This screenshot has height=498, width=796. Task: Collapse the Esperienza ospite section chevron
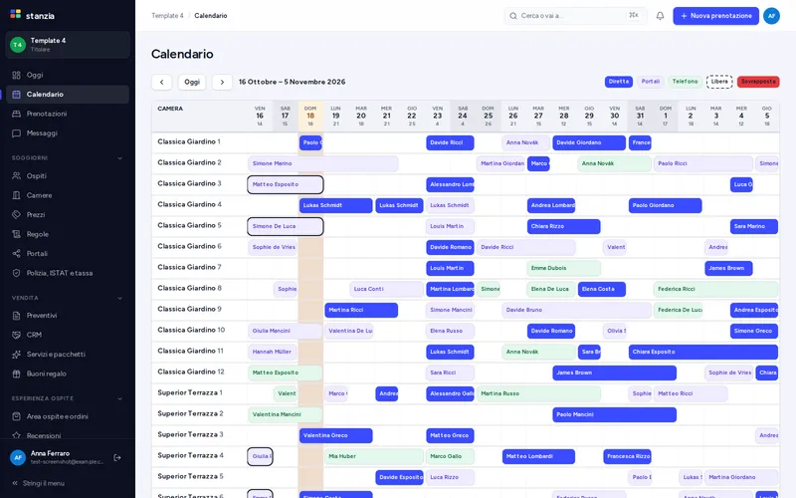pyautogui.click(x=119, y=398)
